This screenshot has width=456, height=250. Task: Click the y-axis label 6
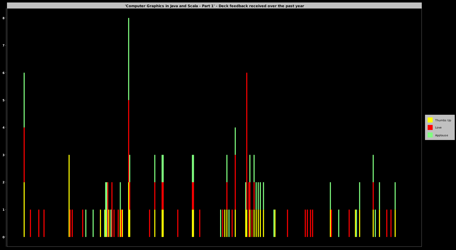pos(3,73)
